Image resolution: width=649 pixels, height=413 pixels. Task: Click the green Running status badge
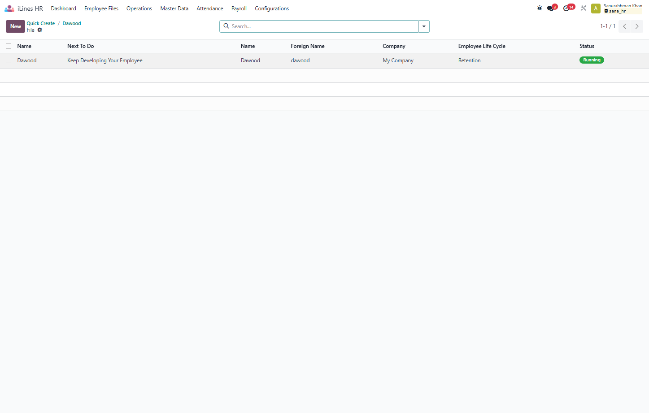point(592,60)
